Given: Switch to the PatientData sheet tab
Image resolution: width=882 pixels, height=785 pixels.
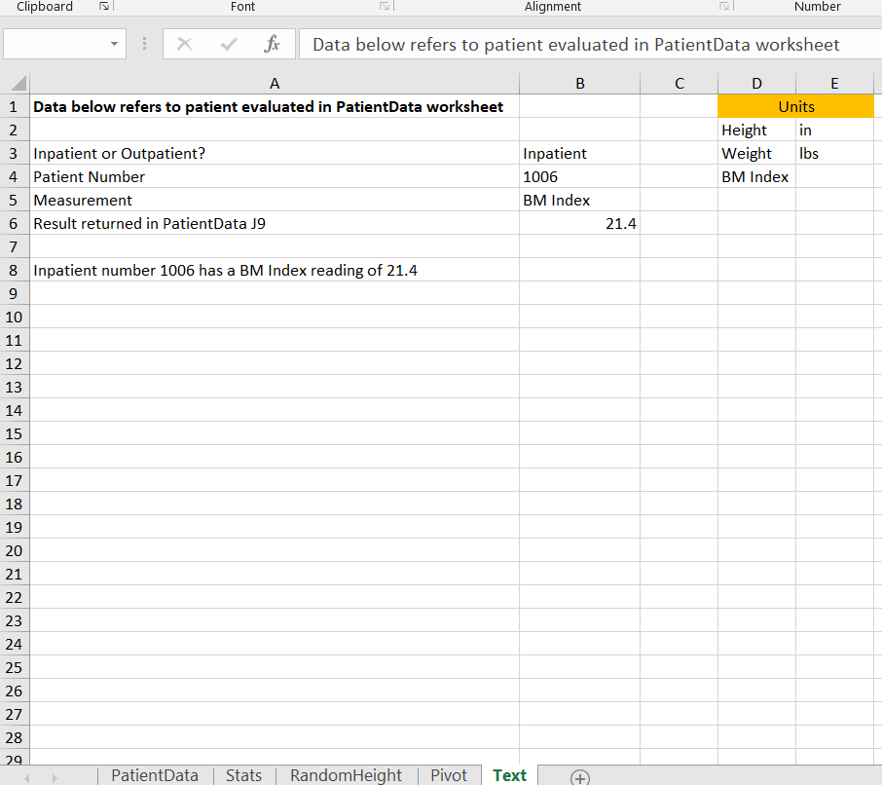Looking at the screenshot, I should pos(155,775).
